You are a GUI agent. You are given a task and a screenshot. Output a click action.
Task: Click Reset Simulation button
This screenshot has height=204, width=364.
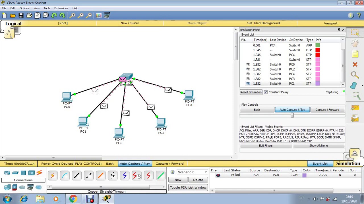251,92
